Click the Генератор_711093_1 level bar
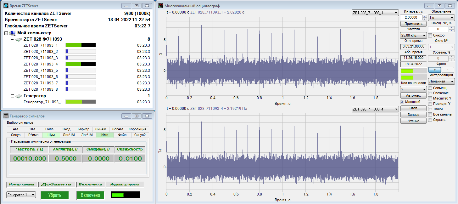 click(81, 102)
